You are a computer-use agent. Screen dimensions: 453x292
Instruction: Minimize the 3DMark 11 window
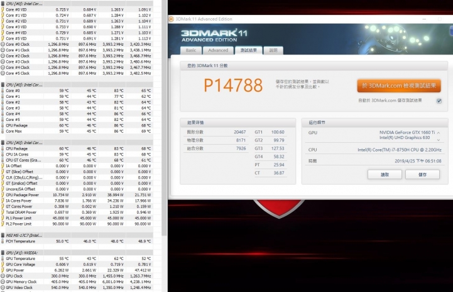pos(424,19)
